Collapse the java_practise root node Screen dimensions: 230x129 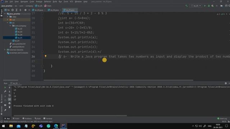[x=5, y=14]
